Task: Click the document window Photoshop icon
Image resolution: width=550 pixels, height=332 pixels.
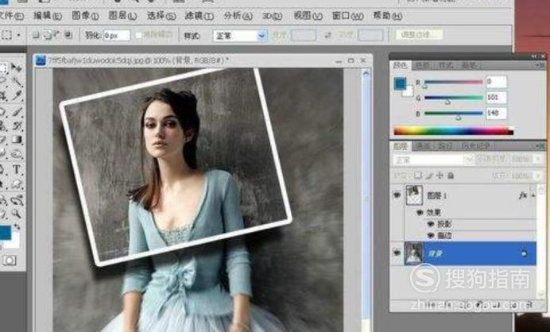Action: pyautogui.click(x=41, y=60)
